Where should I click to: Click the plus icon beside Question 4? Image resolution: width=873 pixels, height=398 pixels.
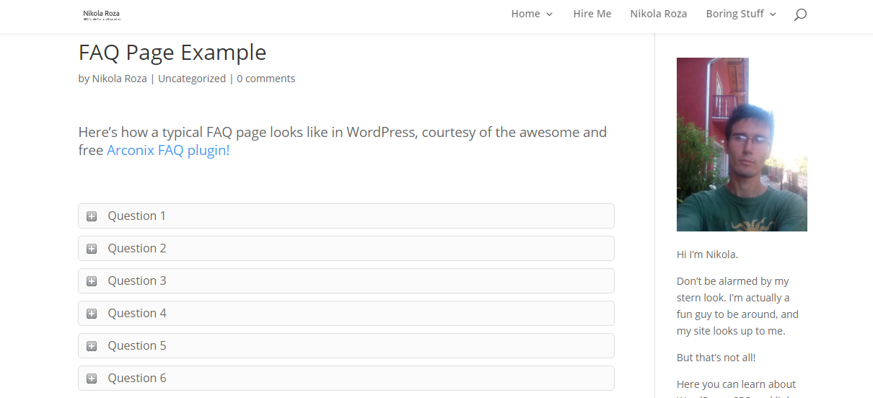coord(92,314)
